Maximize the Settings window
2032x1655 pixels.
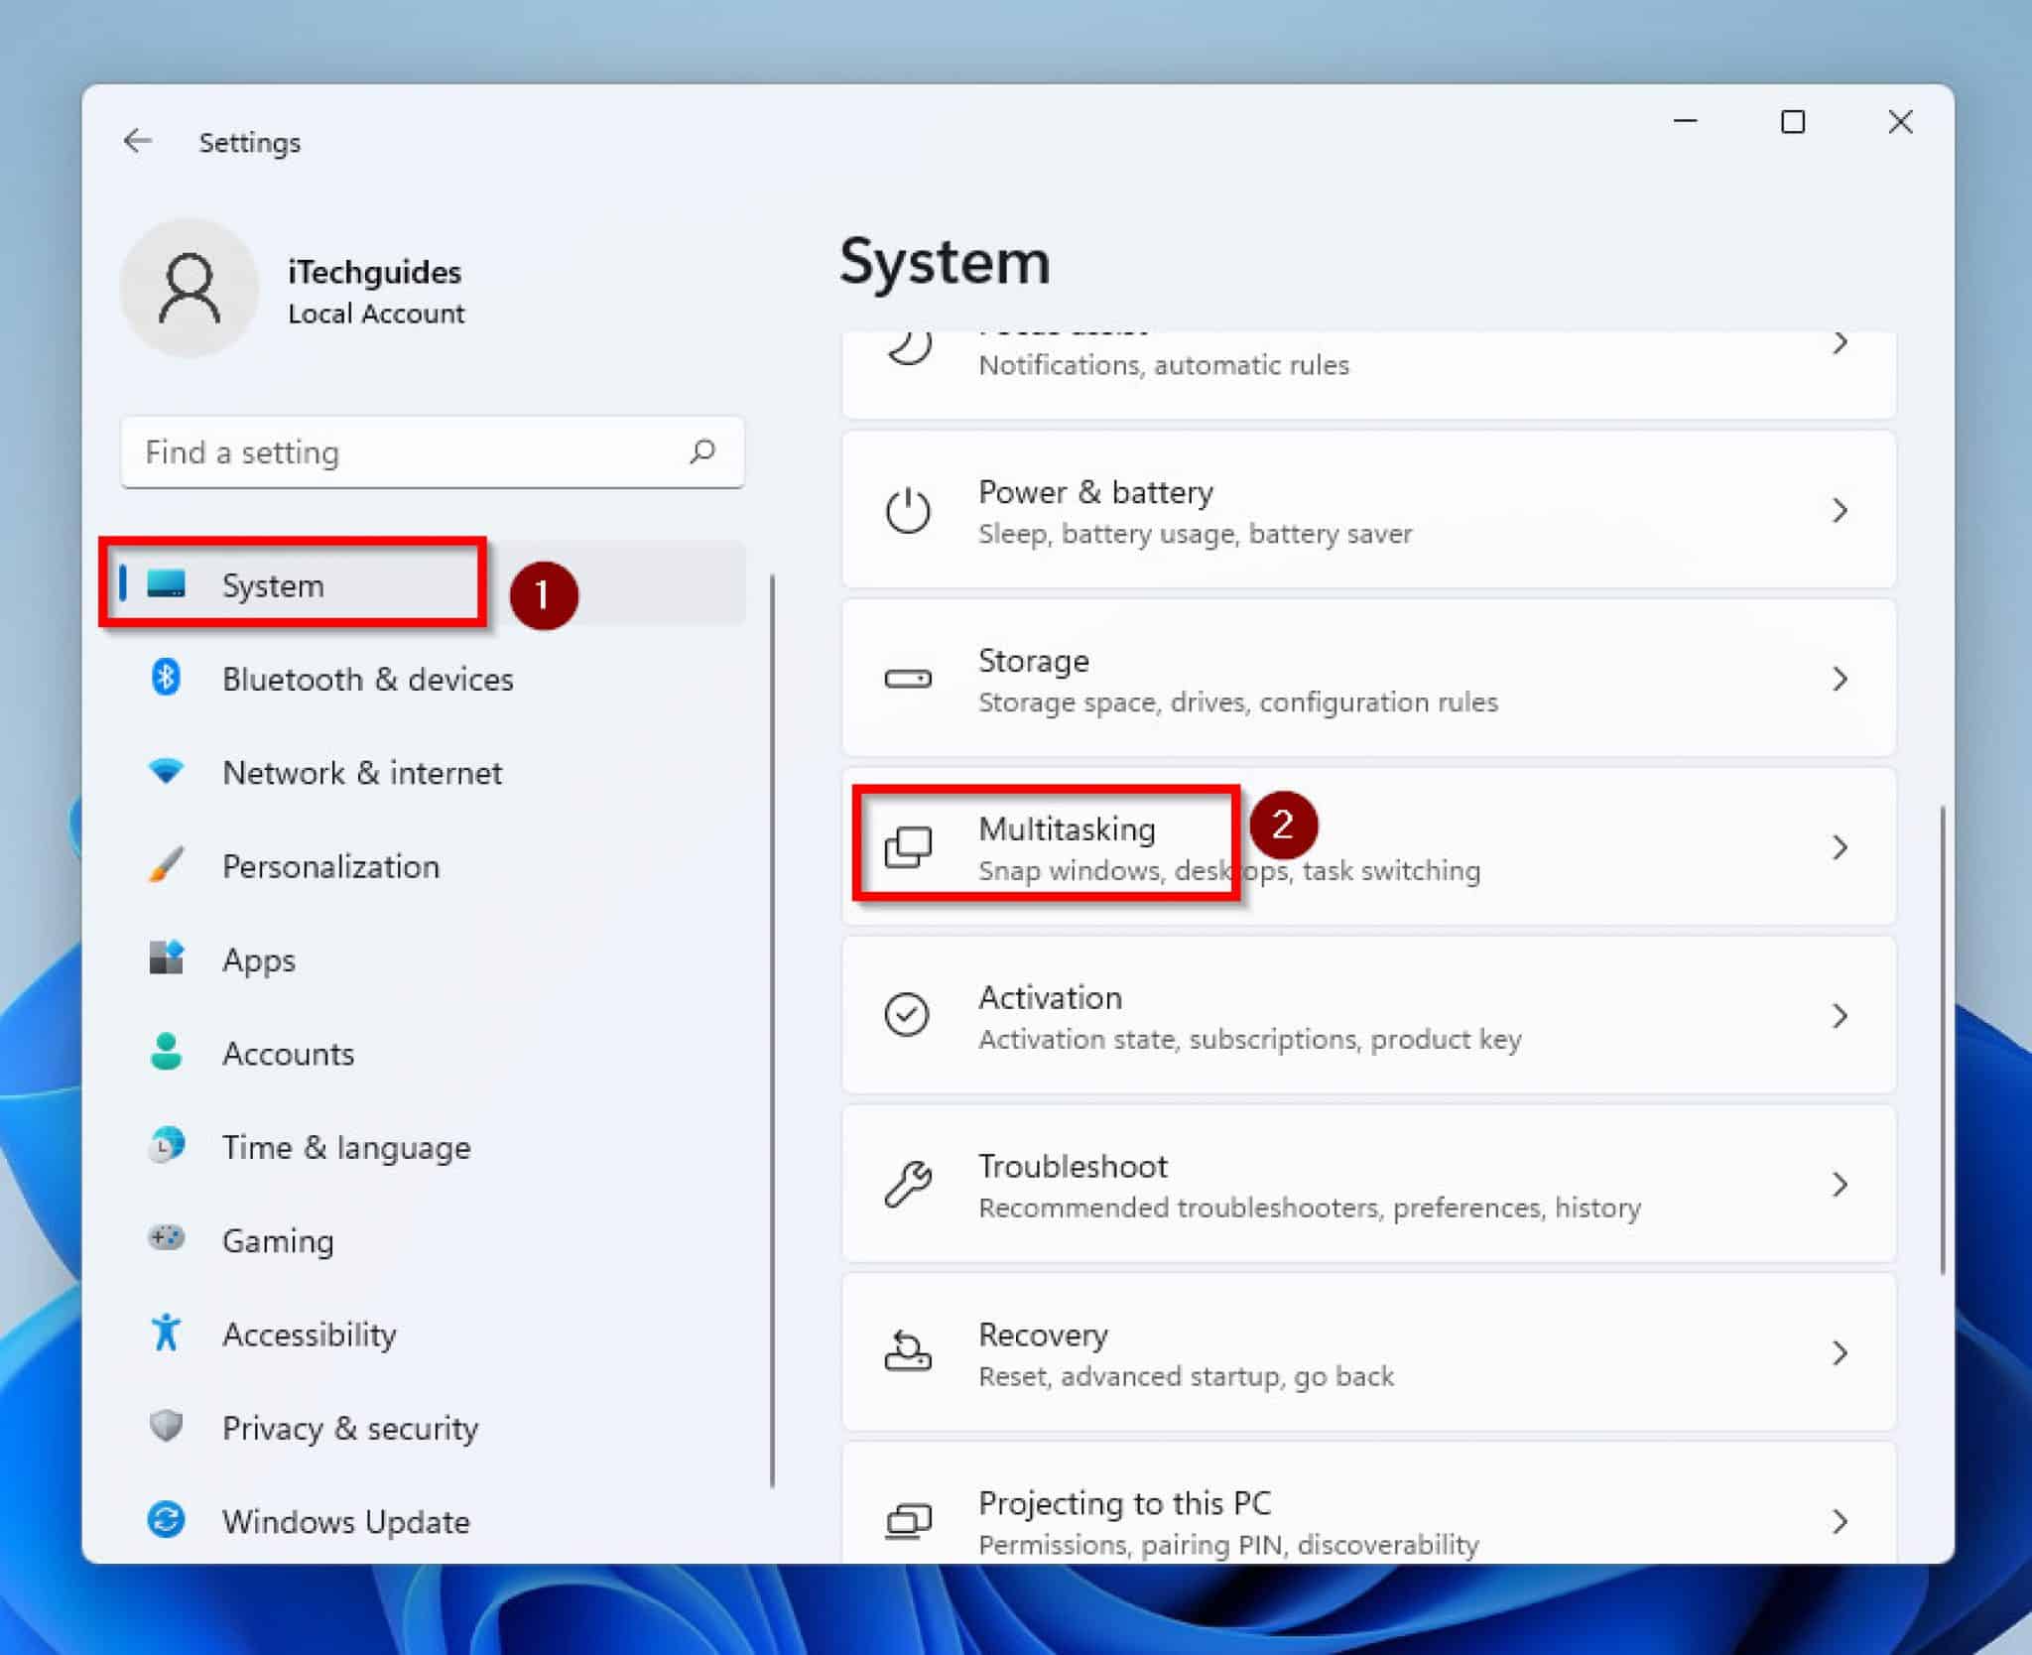(1792, 122)
